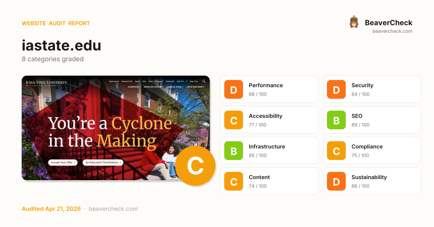Screen dimensions: 434x227
Task: Click the large overall grade C circle
Action: 195,166
